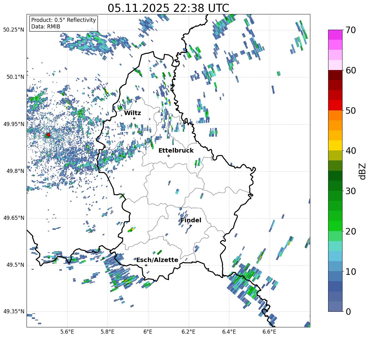The width and height of the screenshot is (370, 338).
Task: Click the Esch/Alzette station cross marker
Action: point(146,265)
